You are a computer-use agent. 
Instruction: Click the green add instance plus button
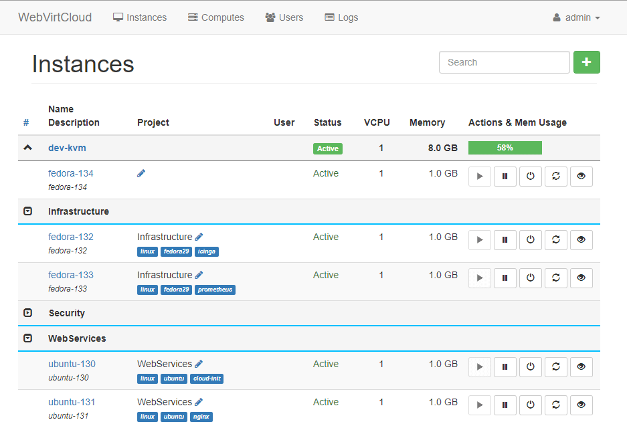[x=586, y=62]
